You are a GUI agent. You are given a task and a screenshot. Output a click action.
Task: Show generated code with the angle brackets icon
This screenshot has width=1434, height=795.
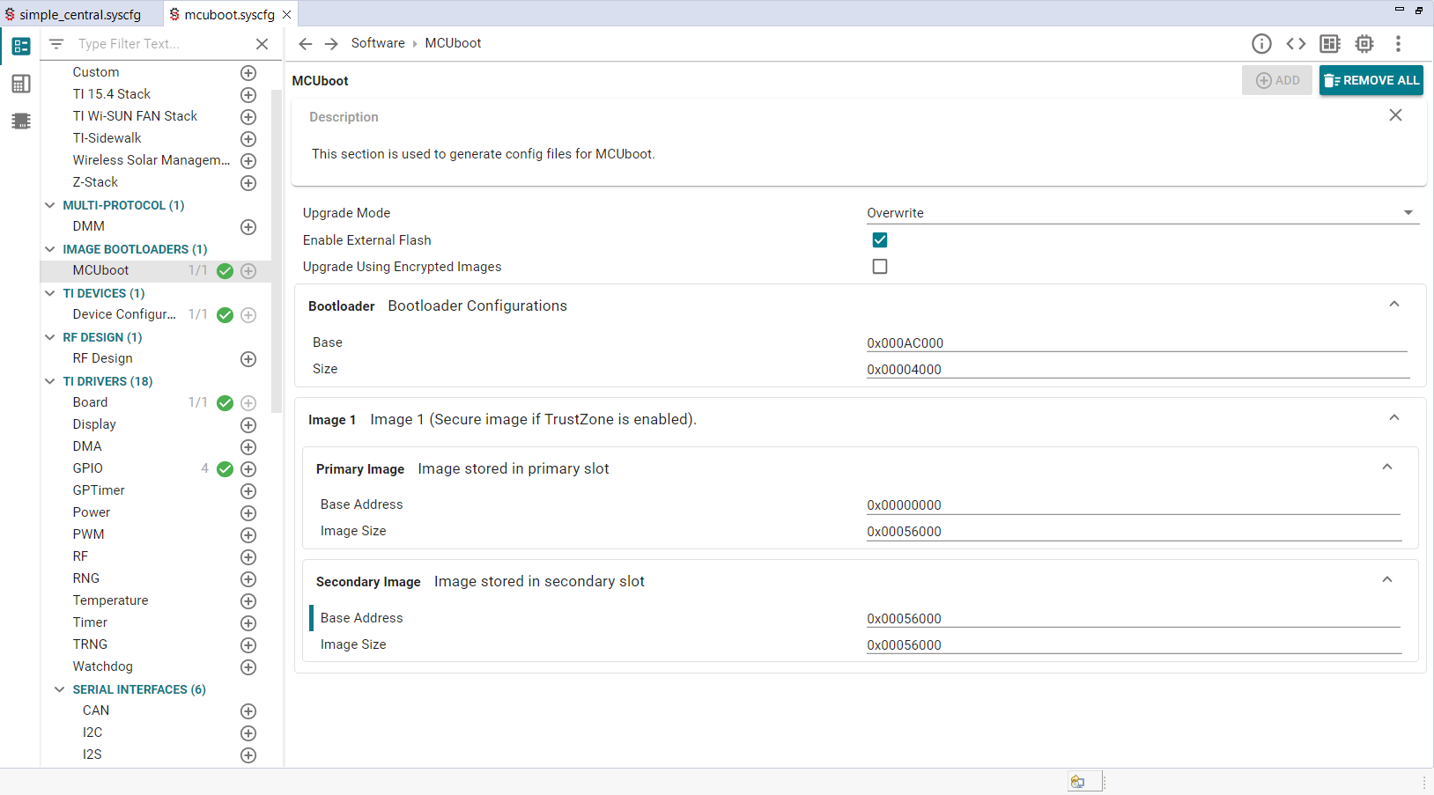[1296, 44]
